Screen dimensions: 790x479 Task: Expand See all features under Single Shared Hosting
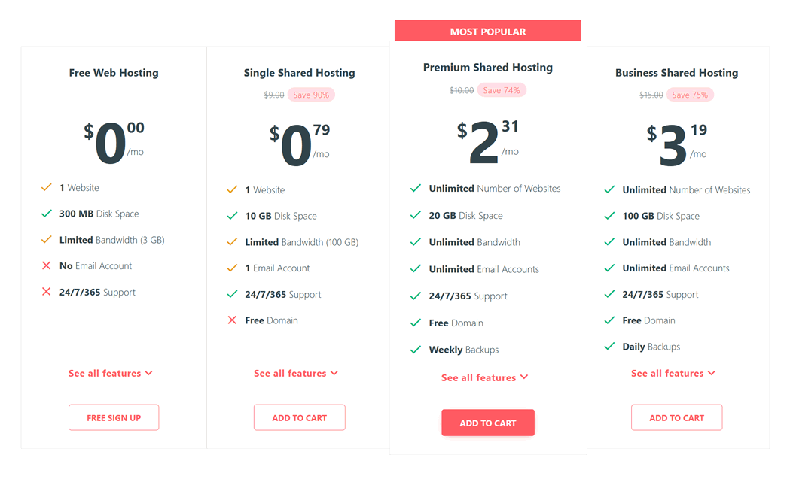[296, 373]
